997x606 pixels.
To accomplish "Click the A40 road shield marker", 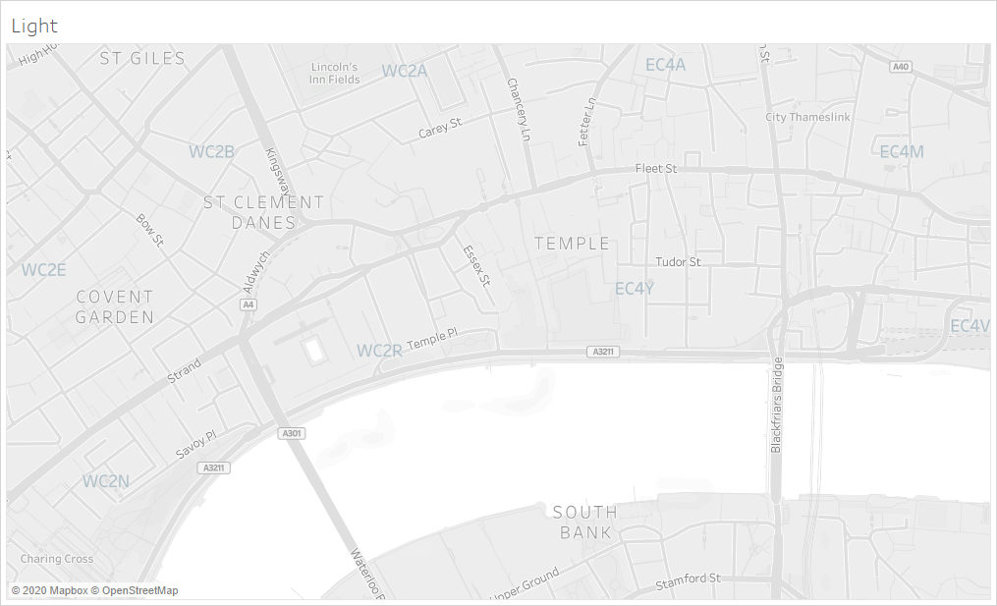I will point(901,66).
